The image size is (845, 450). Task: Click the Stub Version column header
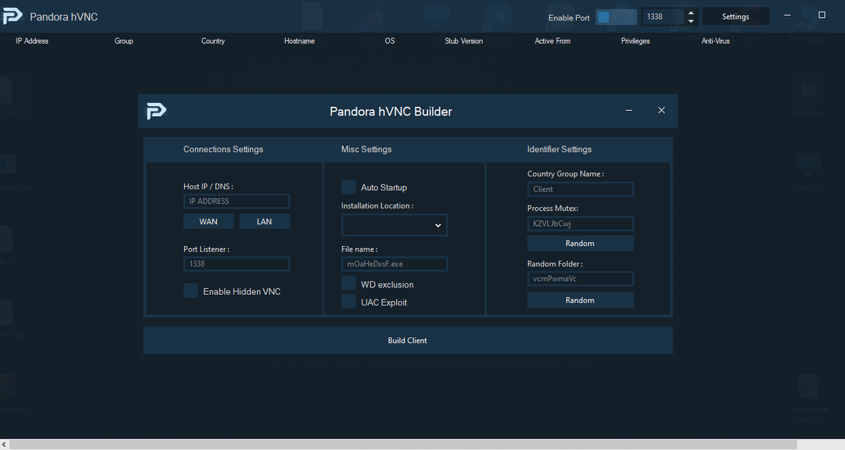click(463, 41)
